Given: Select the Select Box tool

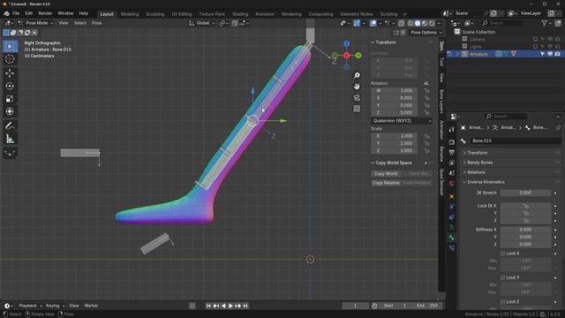Looking at the screenshot, I should coord(10,46).
